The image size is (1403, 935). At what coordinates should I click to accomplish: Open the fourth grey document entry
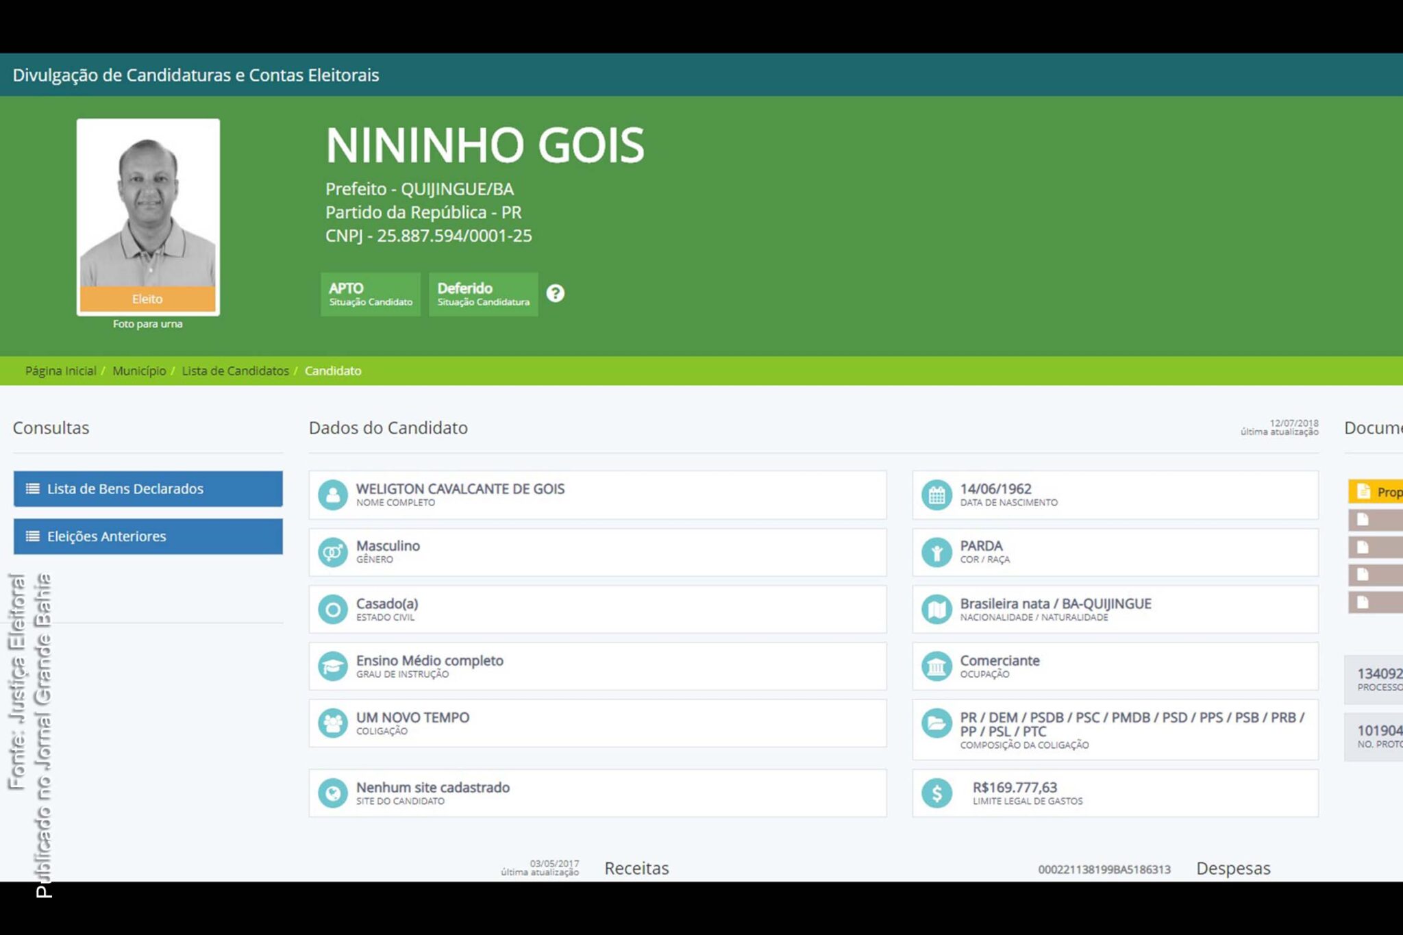[1376, 602]
